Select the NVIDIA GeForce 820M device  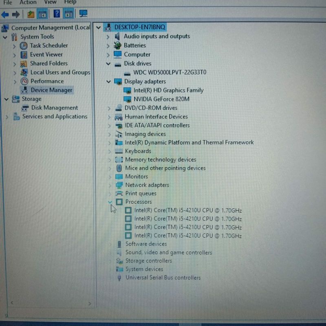coord(161,99)
